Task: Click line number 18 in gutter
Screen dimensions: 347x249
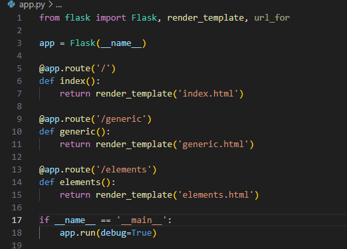Action: click(x=17, y=233)
